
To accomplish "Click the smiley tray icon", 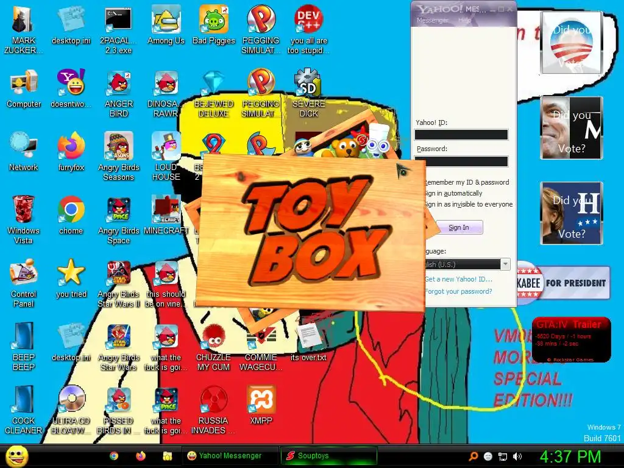I will coord(488,456).
